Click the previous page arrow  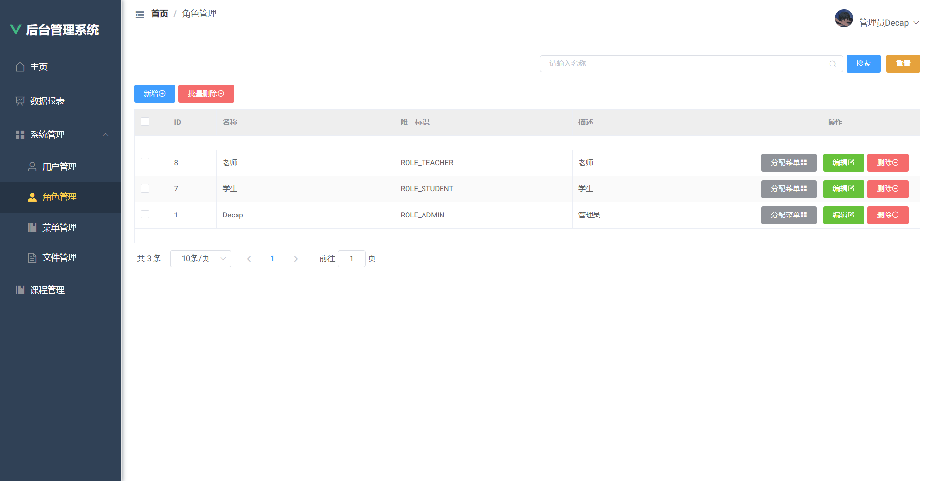coord(249,259)
